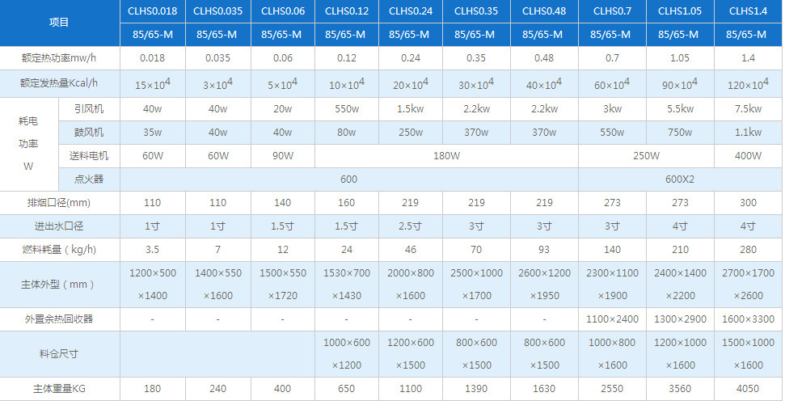Select the 4050 weight value cell
The width and height of the screenshot is (785, 401).
748,389
